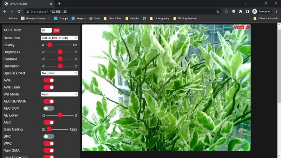
Task: Open a new browser tab
Action: click(x=59, y=4)
